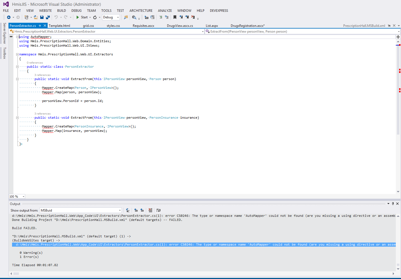Toggle Word Wrap in the Output panel
Image resolution: width=401 pixels, height=279 pixels.
tap(158, 210)
